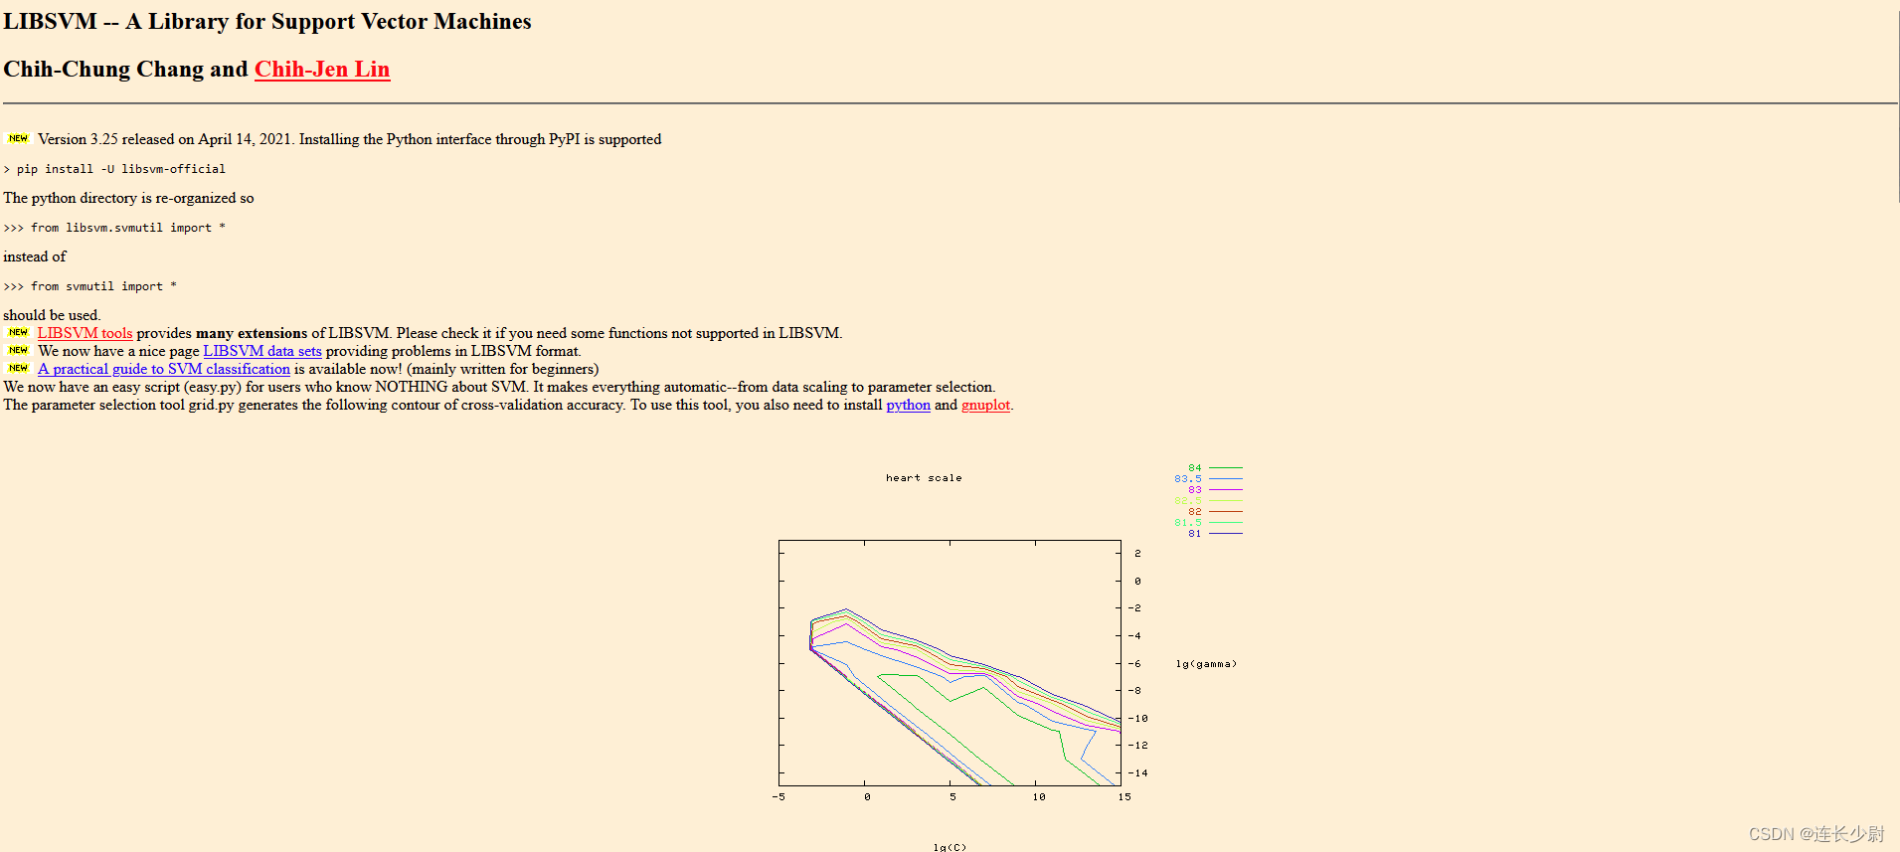This screenshot has width=1900, height=852.
Task: Click the 83 legend line in plot
Action: pos(1226,489)
